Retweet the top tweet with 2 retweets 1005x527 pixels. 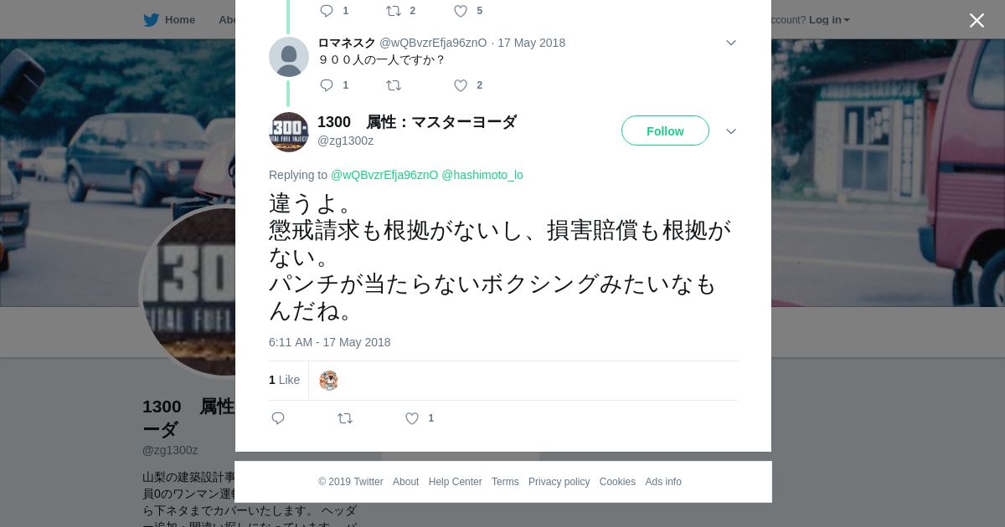click(393, 11)
